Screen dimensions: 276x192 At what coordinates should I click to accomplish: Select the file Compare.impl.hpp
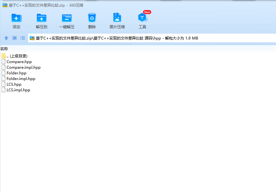pyautogui.click(x=21, y=67)
